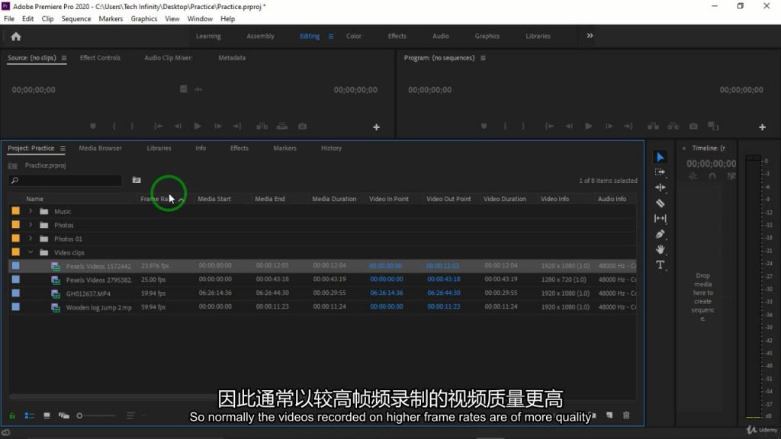Export frame from Source monitor camera icon
781x439 pixels.
[x=302, y=127]
